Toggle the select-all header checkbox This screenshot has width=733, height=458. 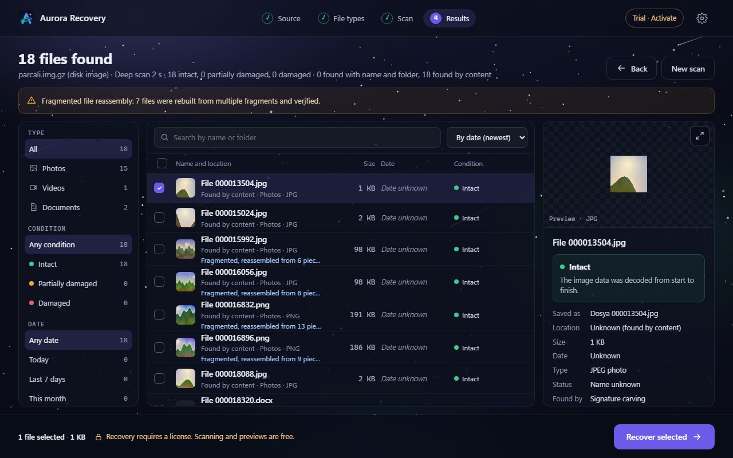(162, 163)
